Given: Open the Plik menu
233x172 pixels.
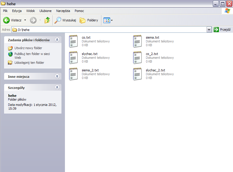Looking at the screenshot, I should click(5, 11).
